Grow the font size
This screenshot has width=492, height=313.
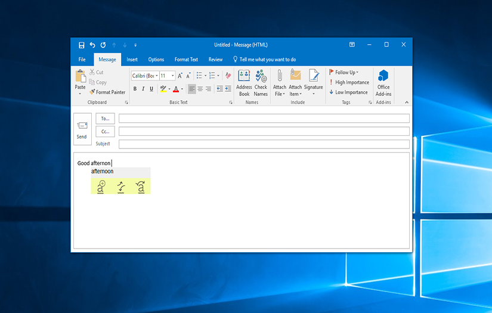180,76
